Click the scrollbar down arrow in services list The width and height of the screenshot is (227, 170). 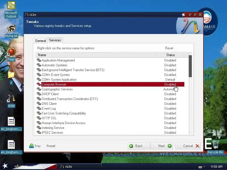point(190,132)
